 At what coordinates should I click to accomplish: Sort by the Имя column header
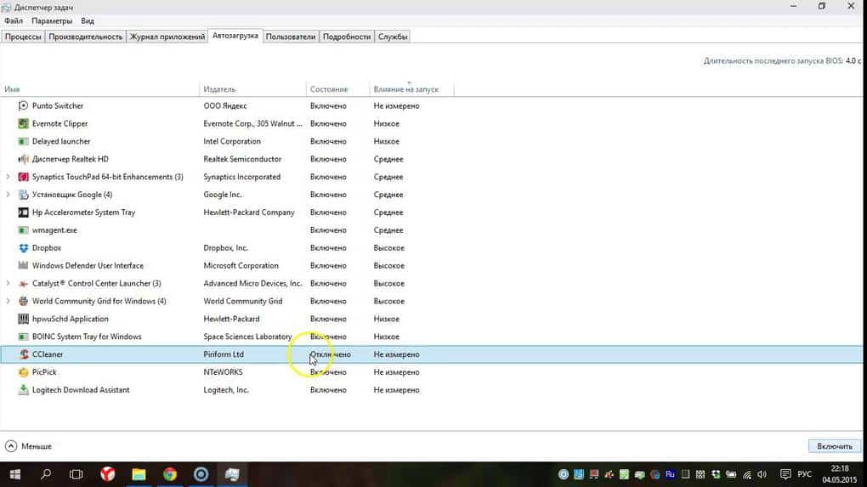[99, 89]
